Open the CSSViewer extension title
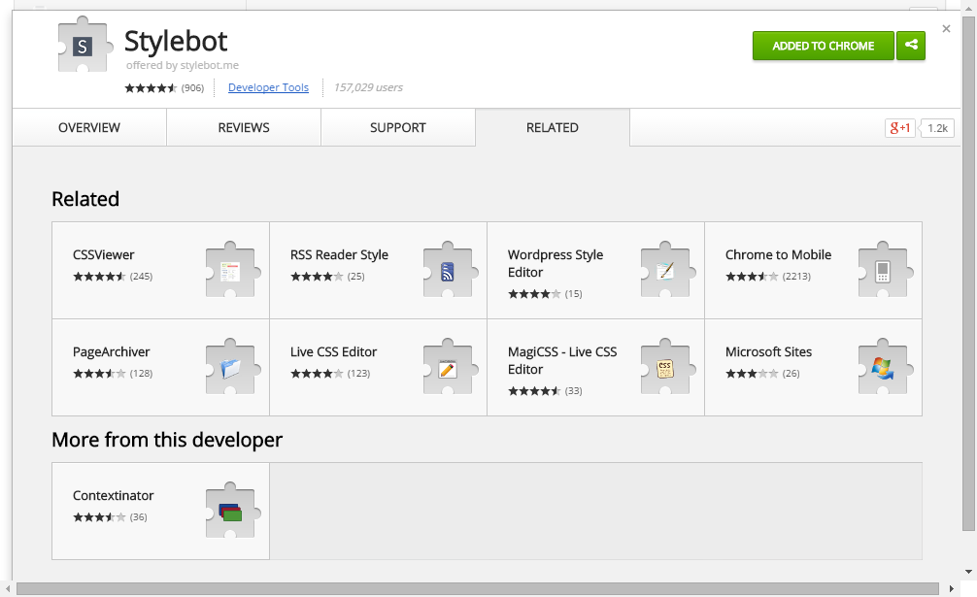Image resolution: width=977 pixels, height=597 pixels. 104,254
